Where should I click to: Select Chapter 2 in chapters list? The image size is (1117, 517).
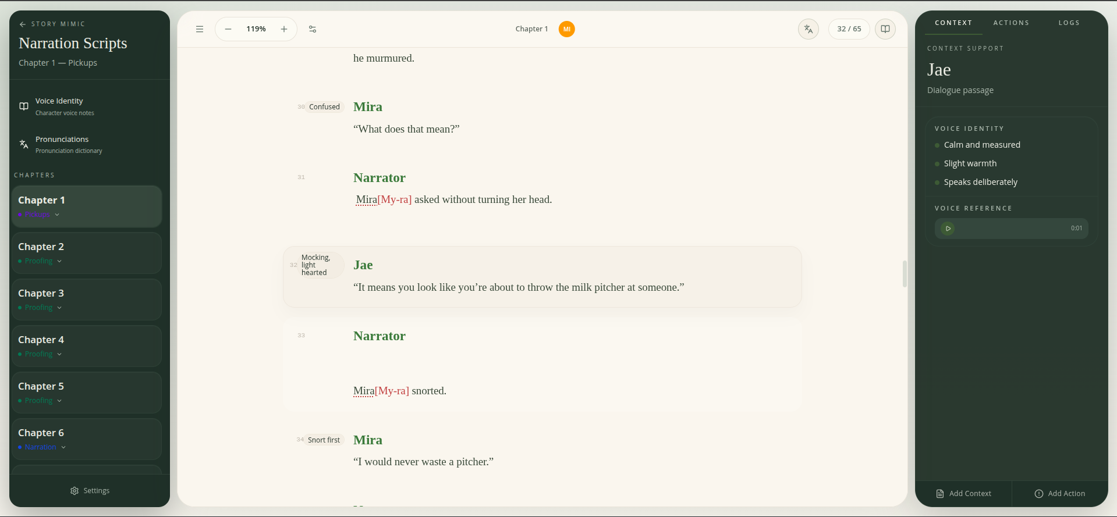[87, 253]
